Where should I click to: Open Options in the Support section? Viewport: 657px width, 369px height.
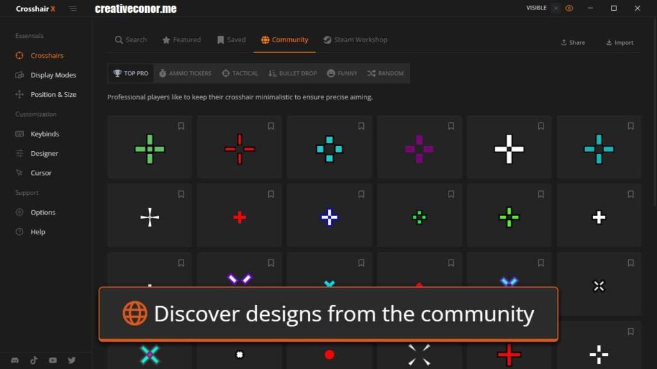(x=36, y=212)
